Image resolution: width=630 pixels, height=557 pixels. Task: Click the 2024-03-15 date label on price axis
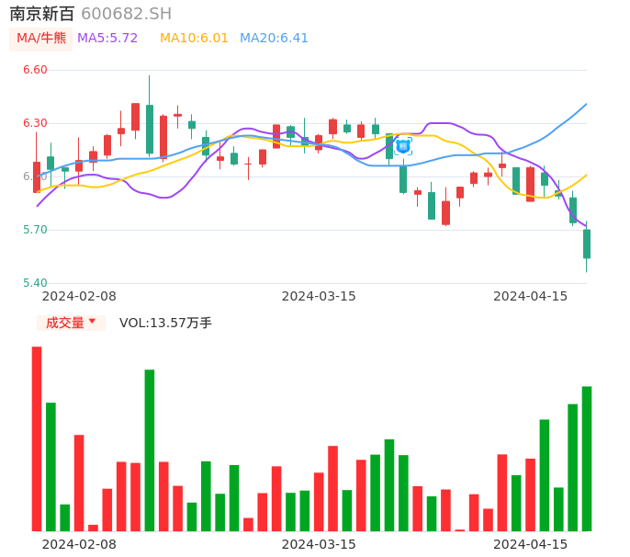tap(319, 296)
